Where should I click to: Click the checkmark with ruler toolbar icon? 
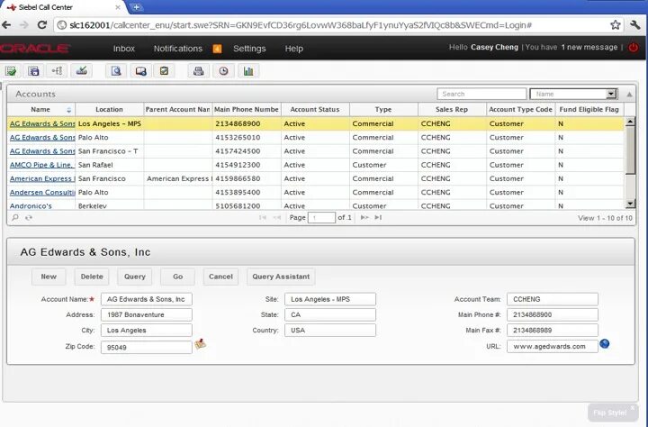81,71
